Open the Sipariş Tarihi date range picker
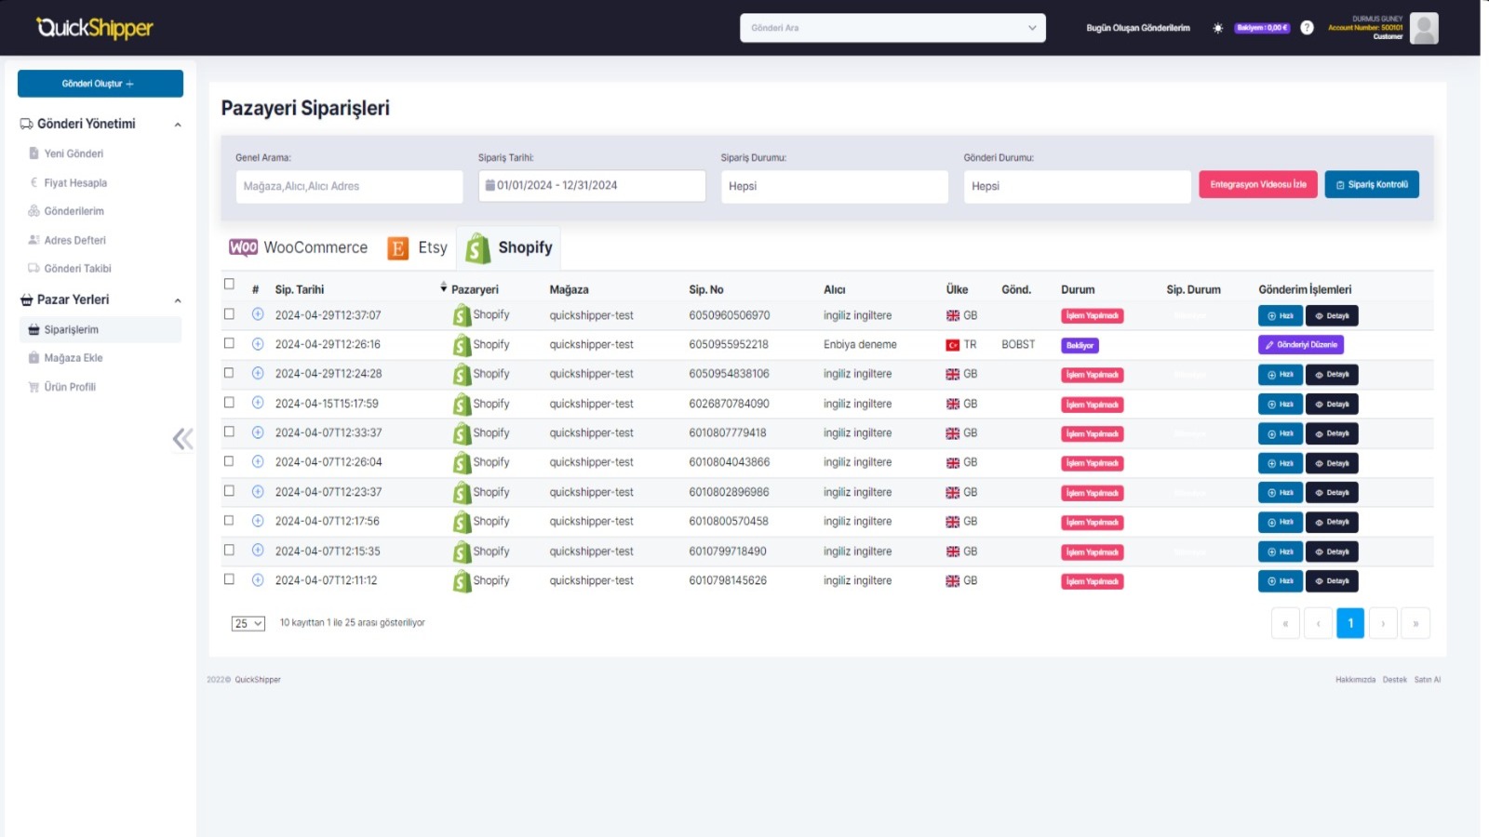Image resolution: width=1489 pixels, height=837 pixels. (x=592, y=185)
